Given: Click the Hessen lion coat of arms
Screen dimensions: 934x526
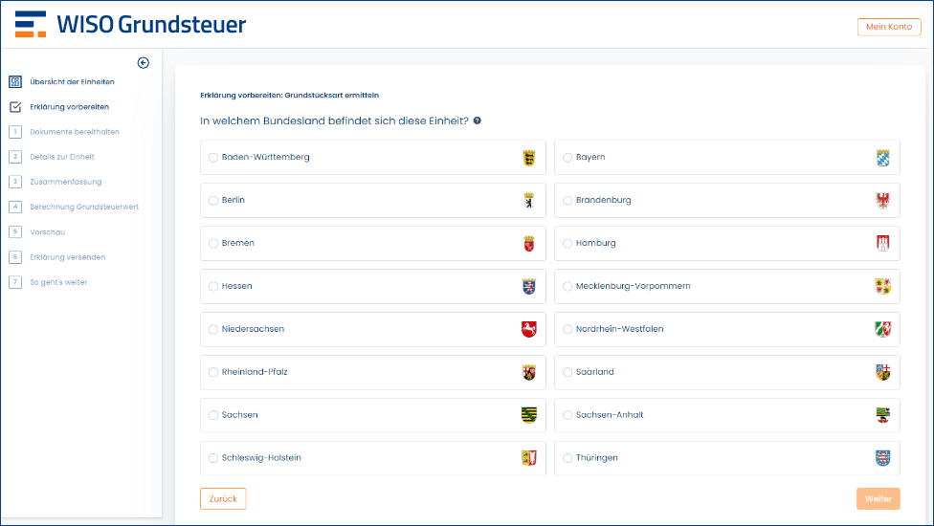Looking at the screenshot, I should (x=529, y=286).
